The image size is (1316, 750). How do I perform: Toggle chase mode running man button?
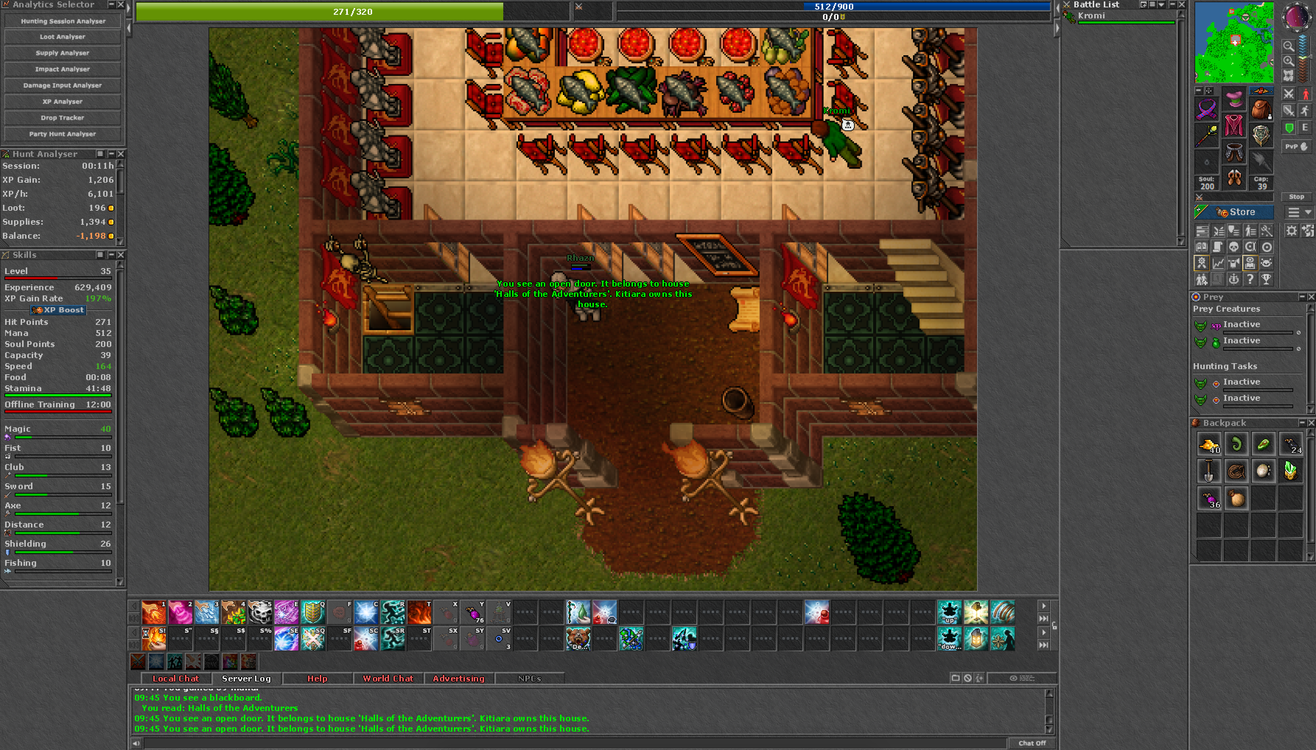1305,111
